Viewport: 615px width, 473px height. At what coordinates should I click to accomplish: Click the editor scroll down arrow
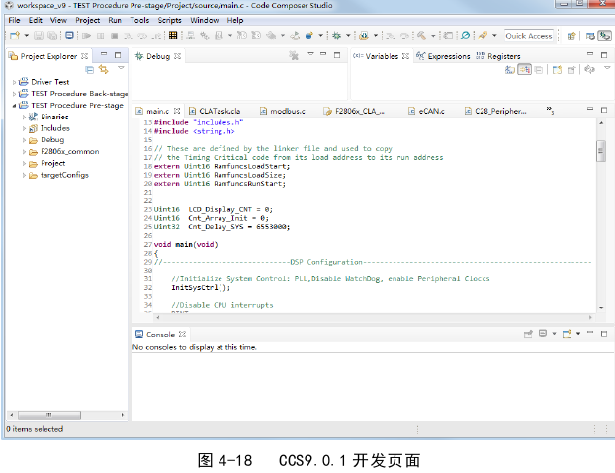click(x=601, y=308)
